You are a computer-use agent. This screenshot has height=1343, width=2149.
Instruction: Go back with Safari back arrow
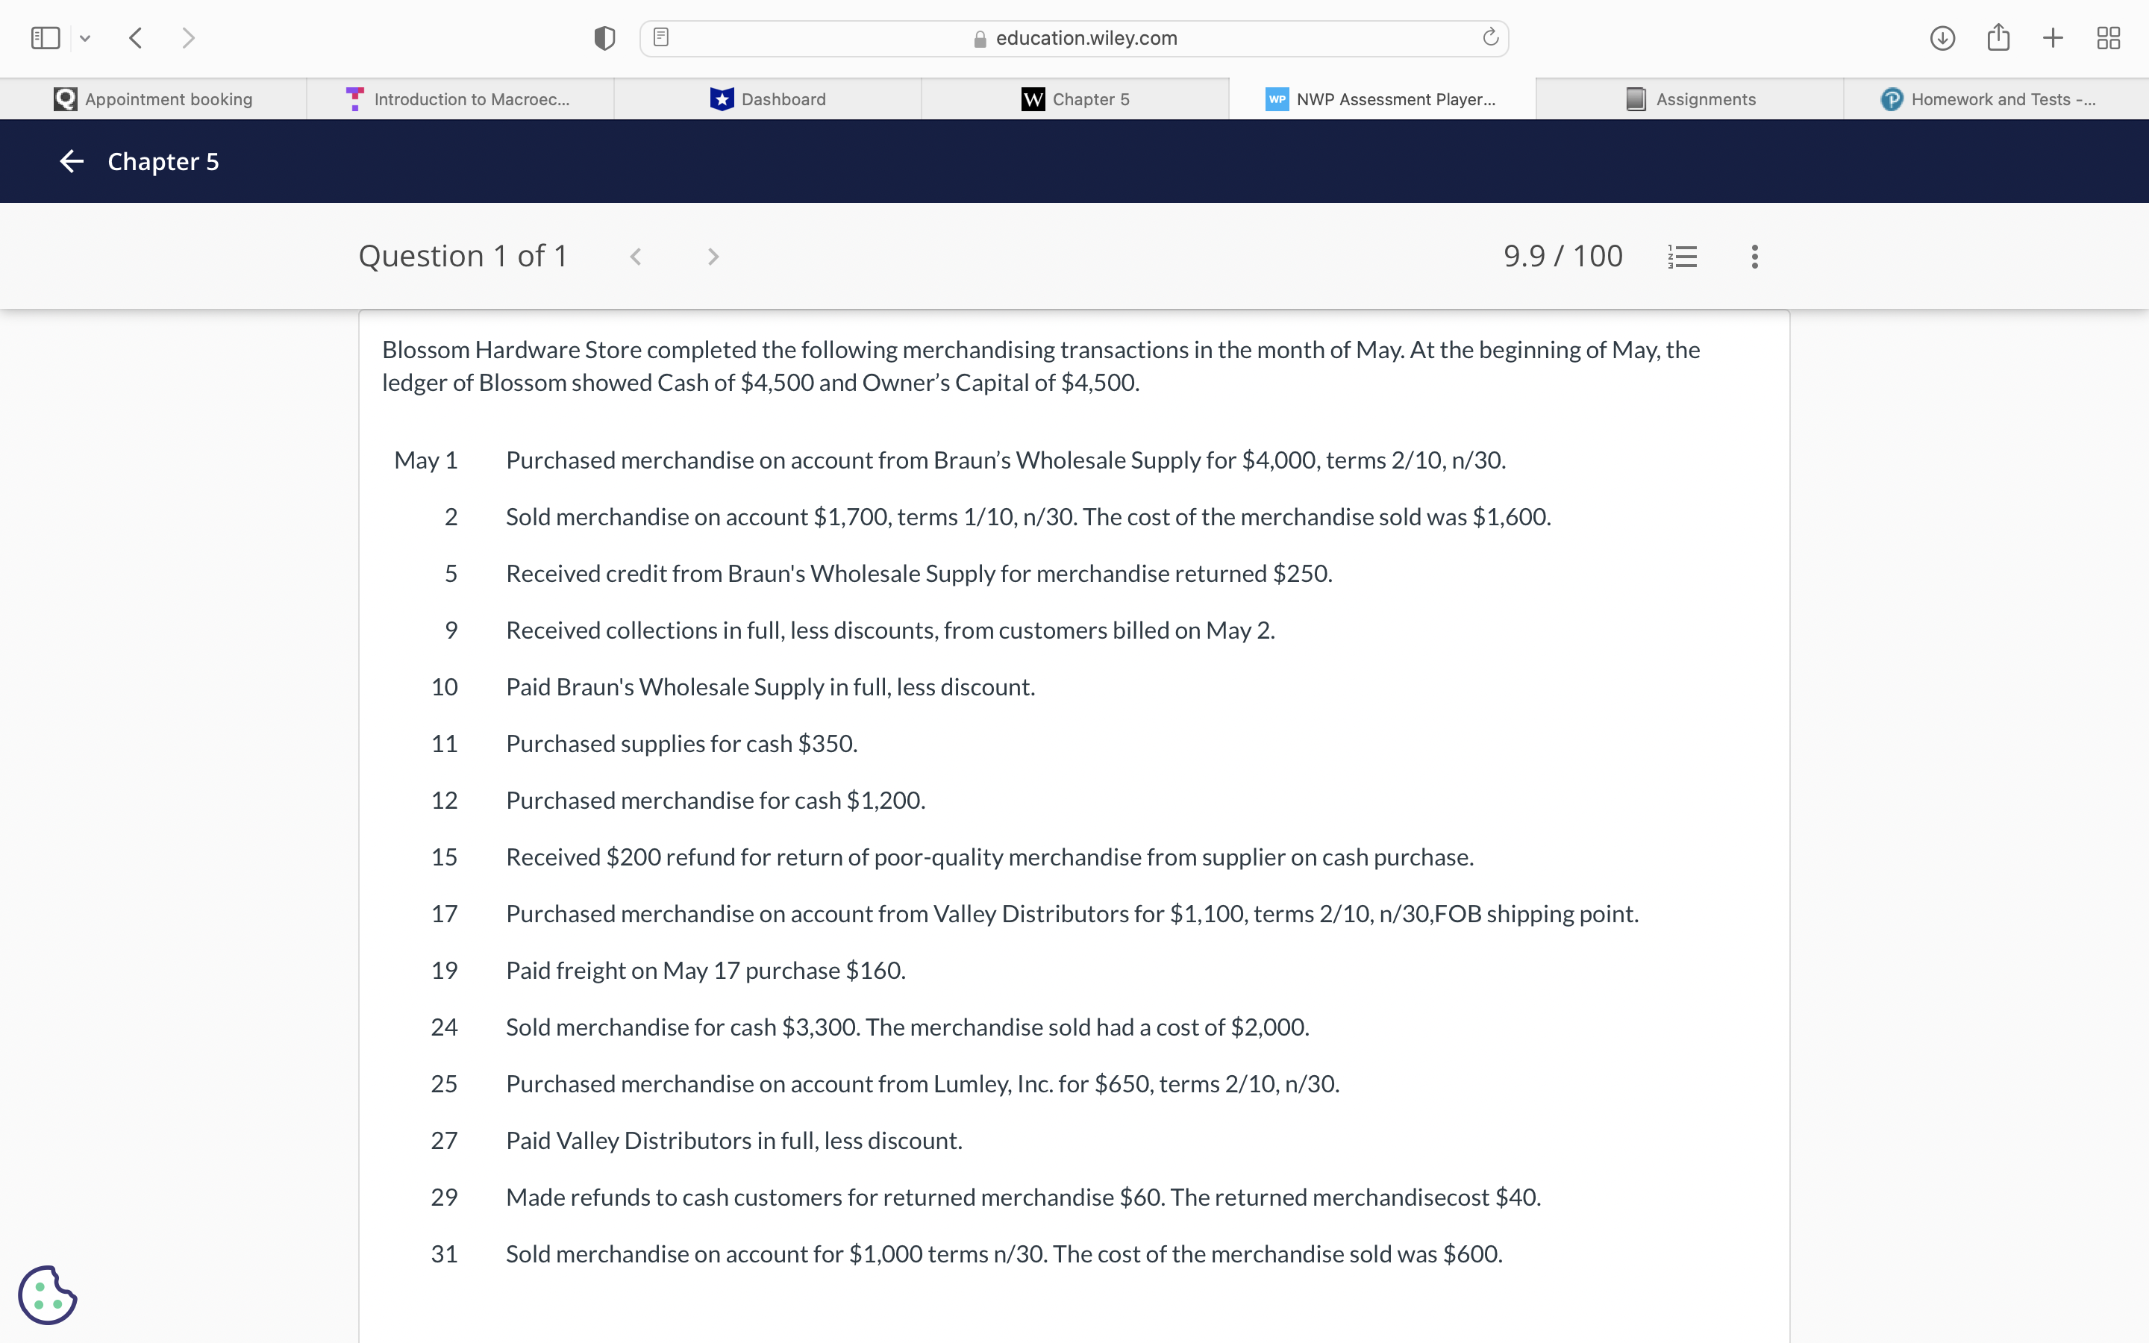[136, 38]
